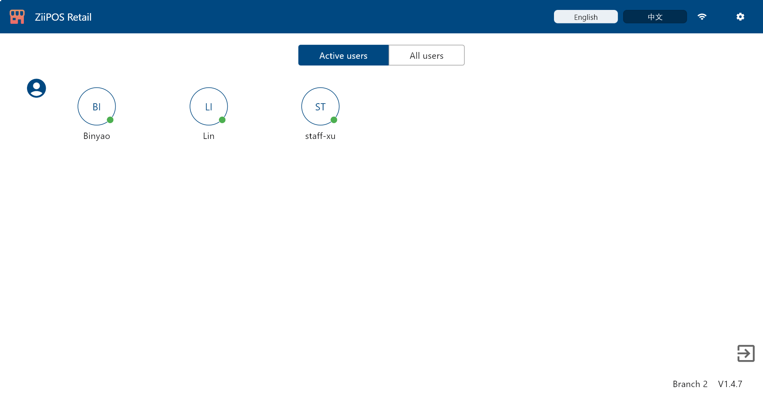Select the ST avatar circle
Screen dimensions: 763x397
tap(320, 106)
